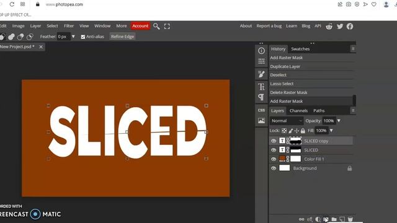Toggle lock transparent pixels
The width and height of the screenshot is (397, 223).
[x=284, y=131]
